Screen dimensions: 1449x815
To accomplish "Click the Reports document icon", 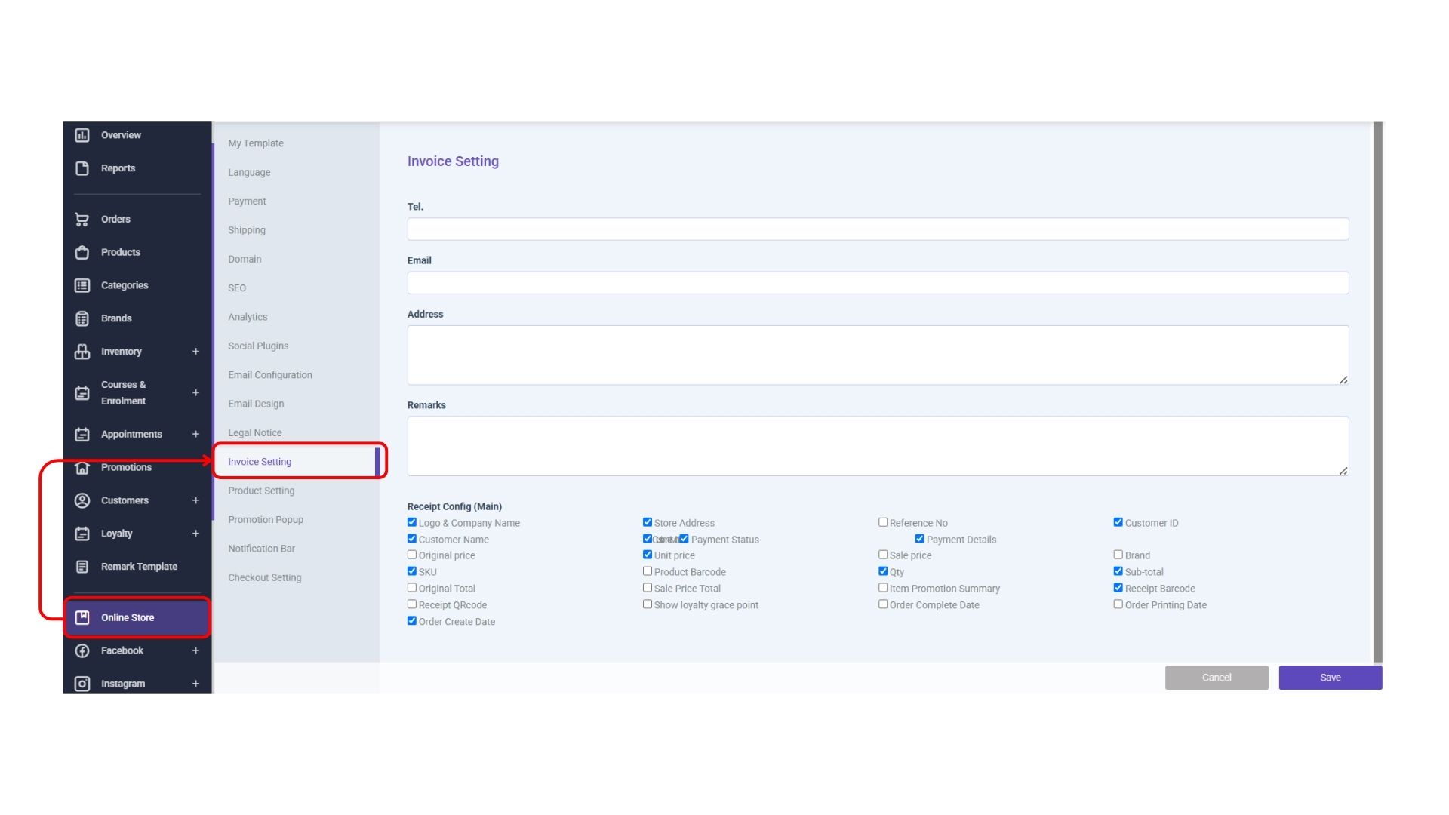I will coord(82,168).
